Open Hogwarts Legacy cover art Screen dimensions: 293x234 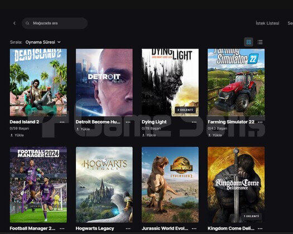pyautogui.click(x=104, y=184)
